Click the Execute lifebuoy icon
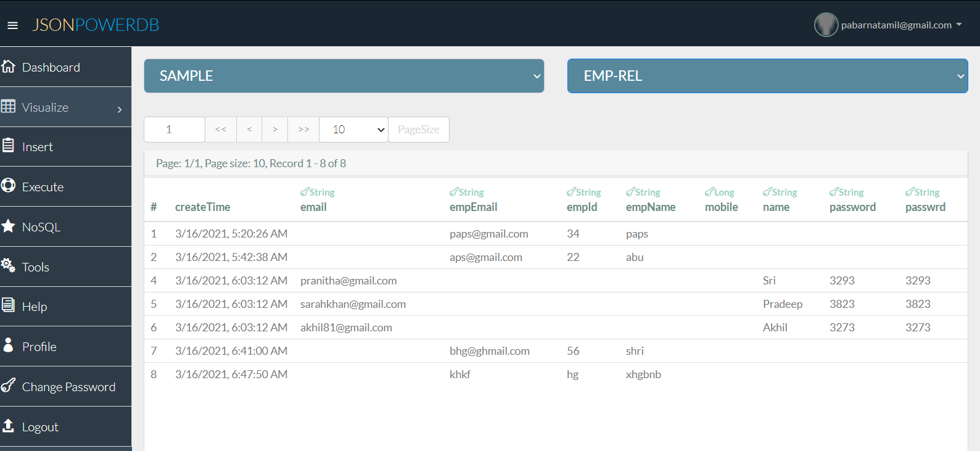This screenshot has height=451, width=980. click(8, 185)
